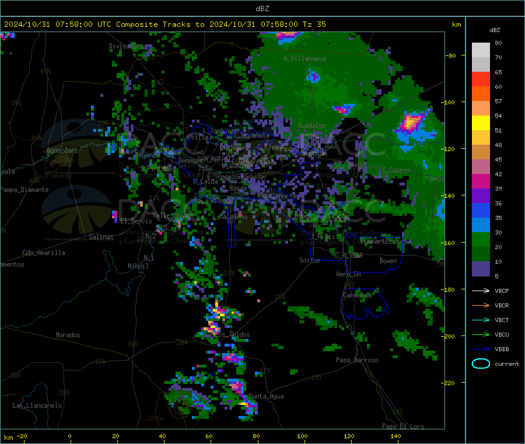Click the 'Carmensa' map label
This screenshot has height=444, width=525.
pyautogui.click(x=357, y=295)
